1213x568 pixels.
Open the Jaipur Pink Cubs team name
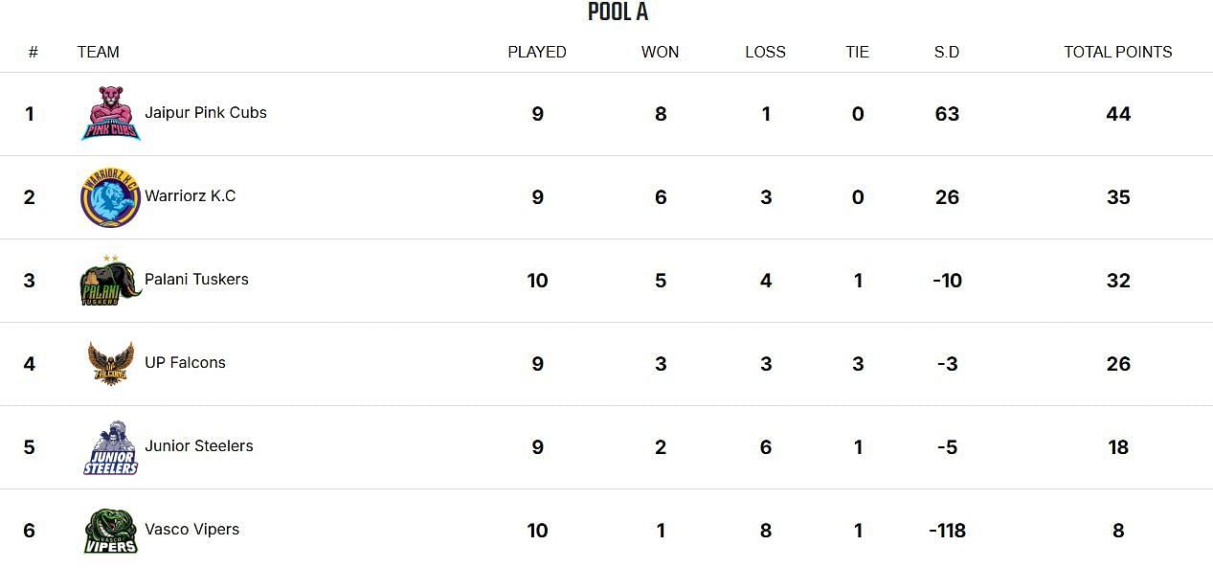206,112
